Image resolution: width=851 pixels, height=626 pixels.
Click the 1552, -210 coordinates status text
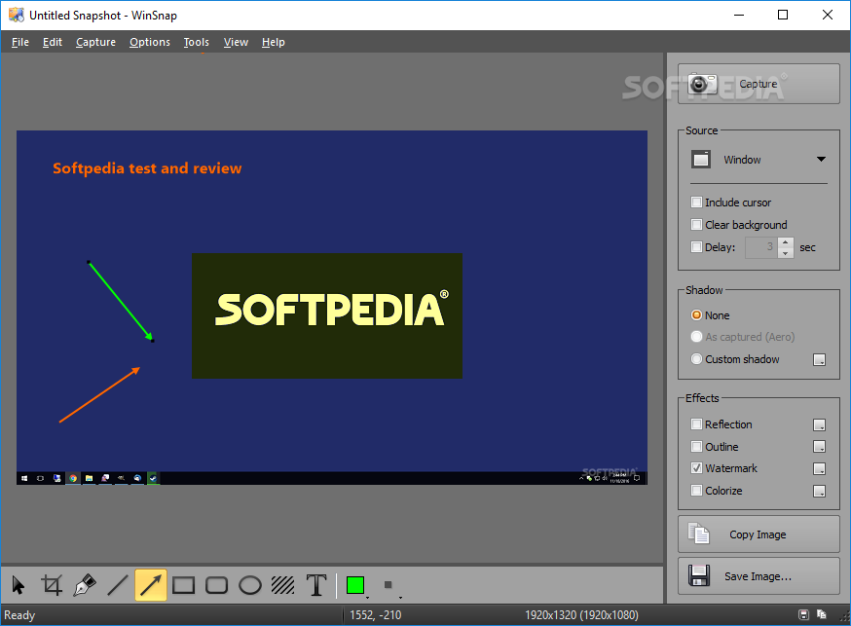tap(376, 615)
